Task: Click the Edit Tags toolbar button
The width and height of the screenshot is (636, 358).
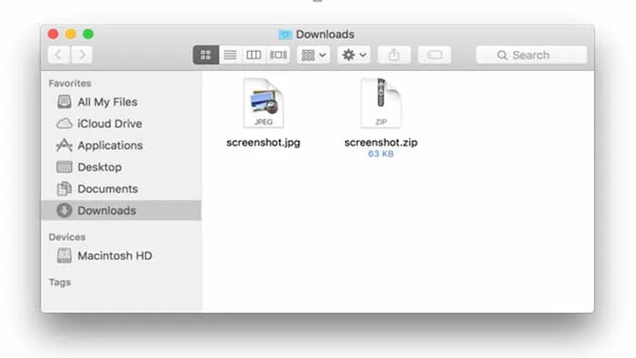Action: pyautogui.click(x=434, y=55)
